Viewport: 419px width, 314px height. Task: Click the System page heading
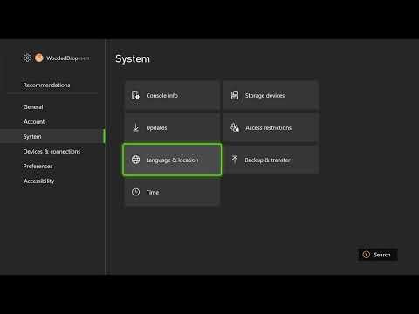133,58
